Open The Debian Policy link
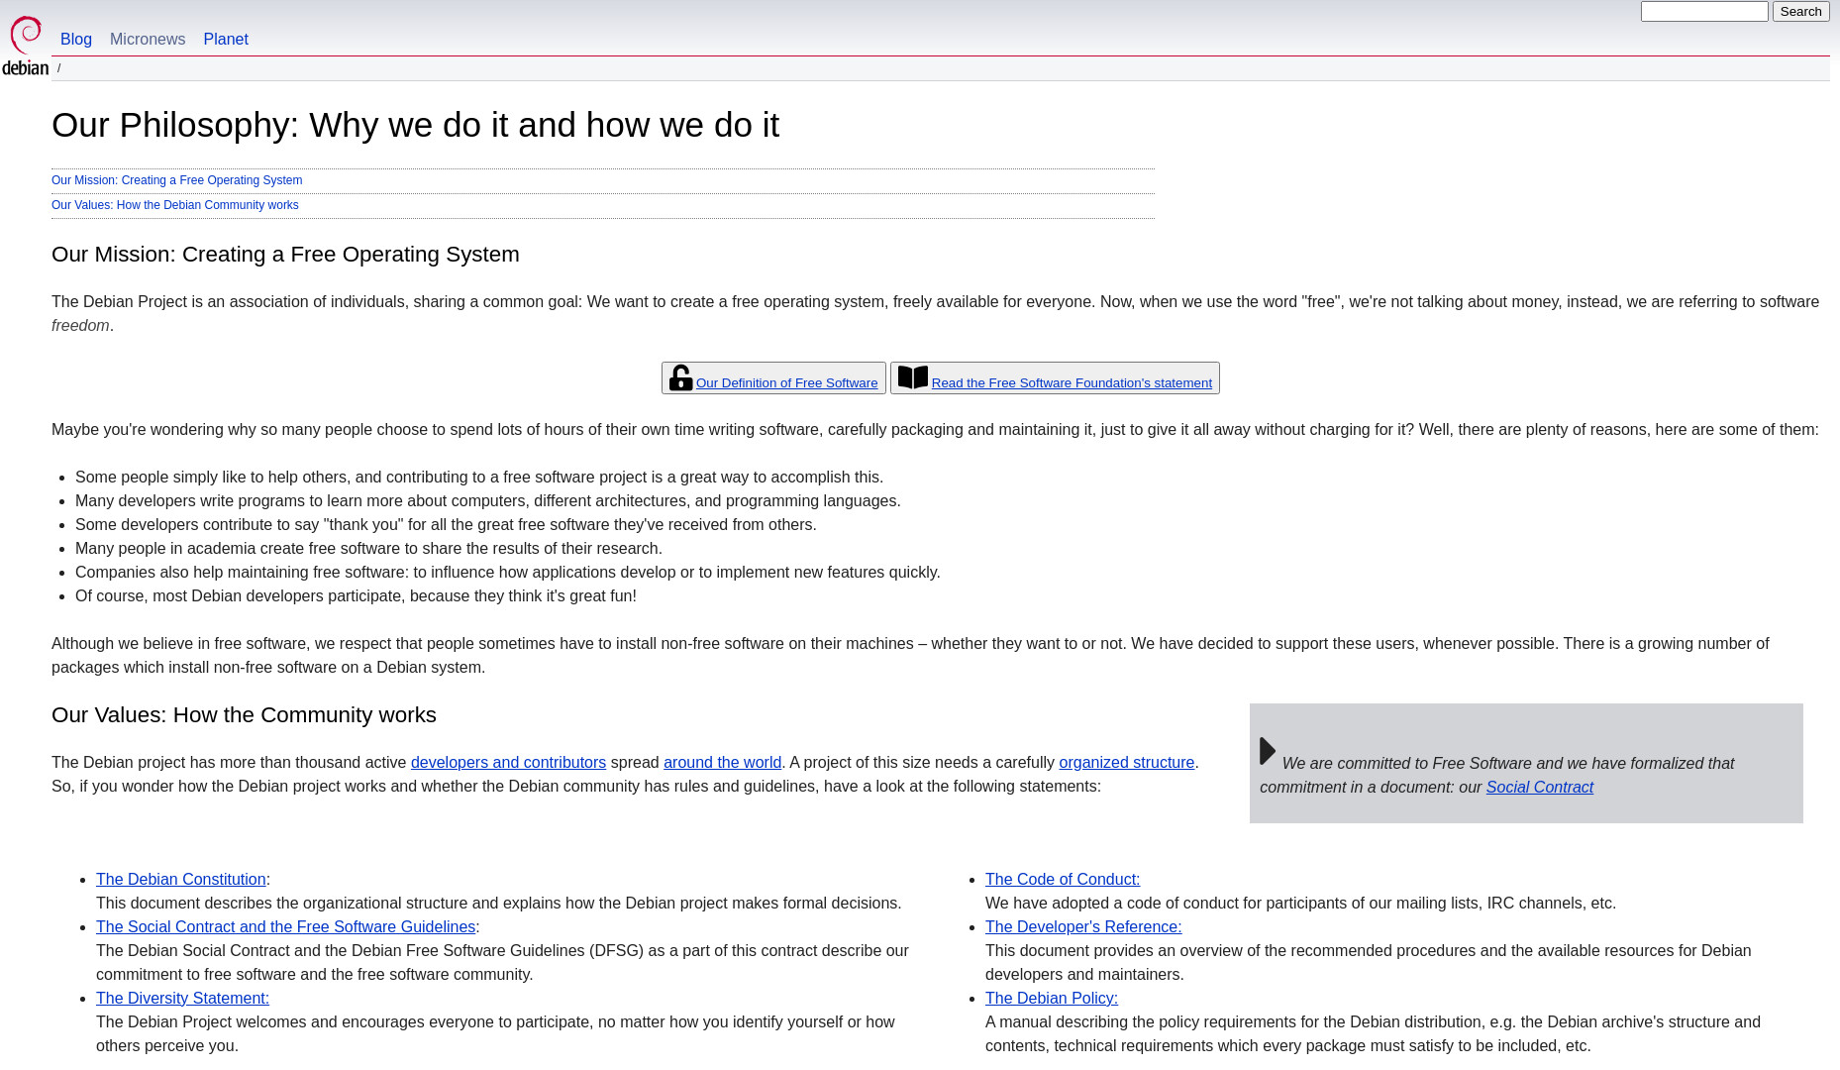This screenshot has height=1070, width=1840. (1052, 999)
